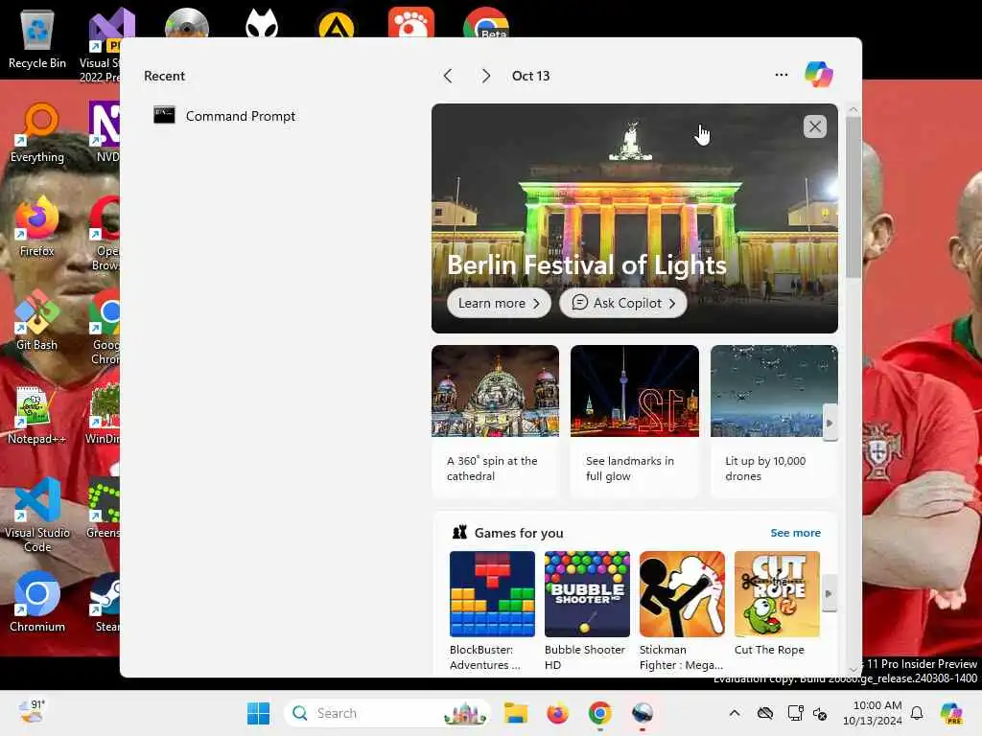The height and width of the screenshot is (736, 982).
Task: Click the Windows Start button
Action: point(258,713)
